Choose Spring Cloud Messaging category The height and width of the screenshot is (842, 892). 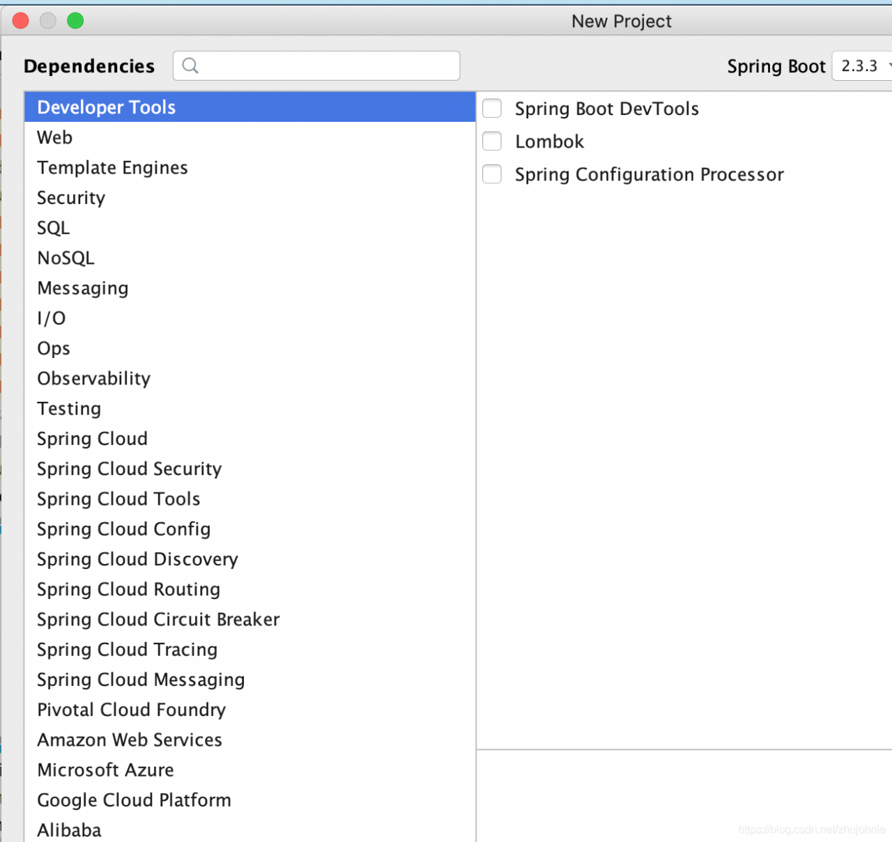[x=250, y=680]
